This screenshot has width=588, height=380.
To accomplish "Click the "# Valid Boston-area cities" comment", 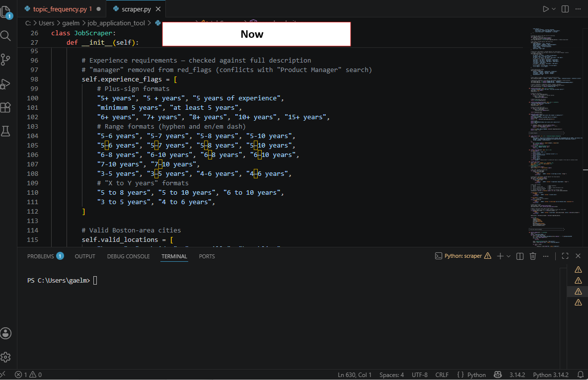I will pos(131,230).
